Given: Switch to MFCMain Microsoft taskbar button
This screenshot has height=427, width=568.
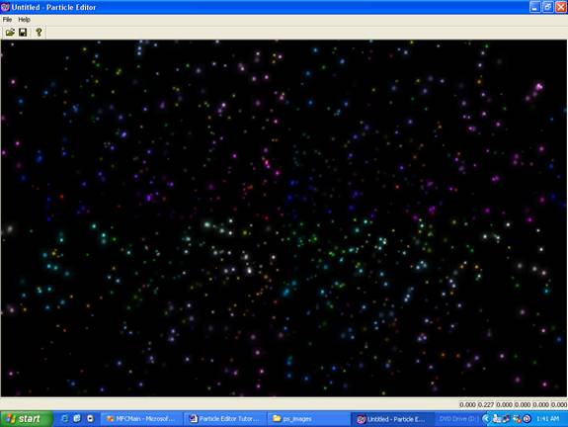Looking at the screenshot, I should tap(141, 419).
